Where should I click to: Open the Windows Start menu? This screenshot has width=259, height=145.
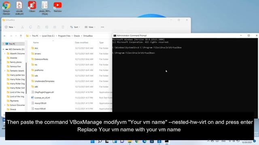93,141
